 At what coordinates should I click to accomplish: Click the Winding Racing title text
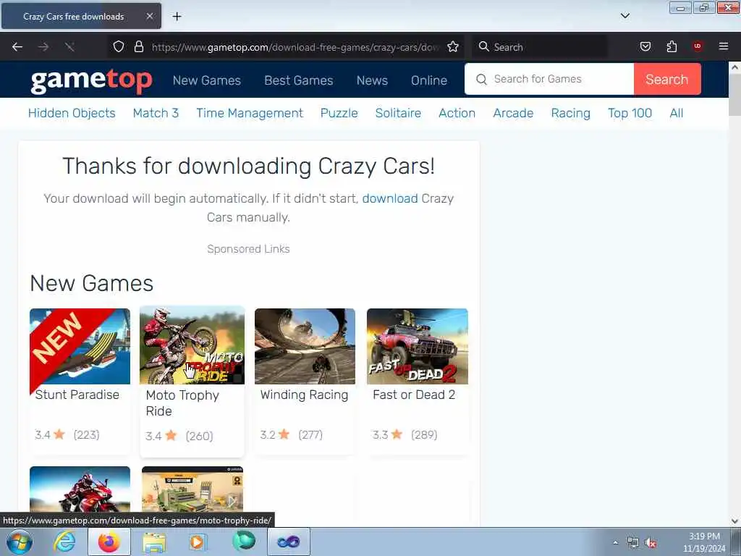pos(304,395)
